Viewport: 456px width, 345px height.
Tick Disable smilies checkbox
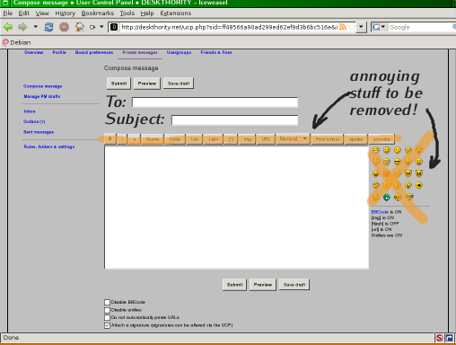[x=107, y=310]
